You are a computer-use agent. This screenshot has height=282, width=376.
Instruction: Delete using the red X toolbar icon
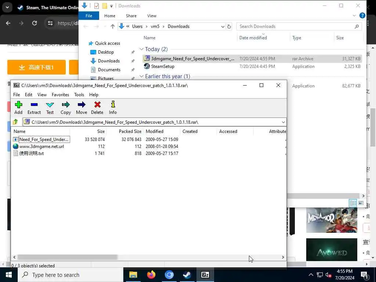point(97,108)
